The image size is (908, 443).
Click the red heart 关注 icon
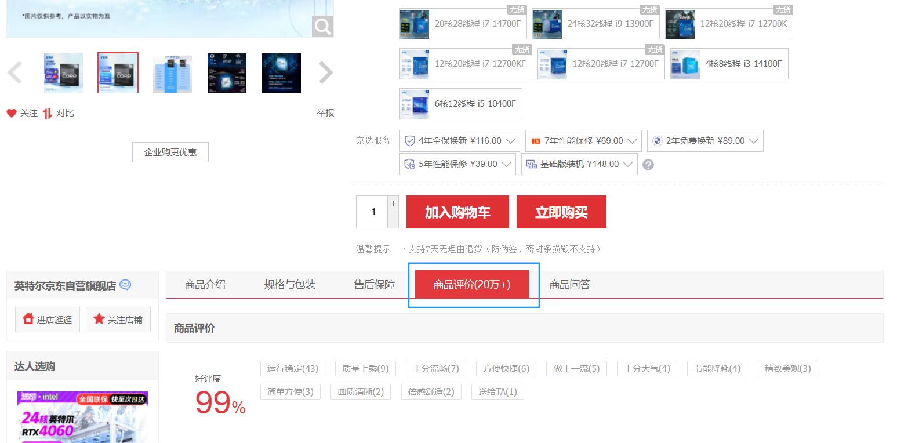pyautogui.click(x=12, y=113)
